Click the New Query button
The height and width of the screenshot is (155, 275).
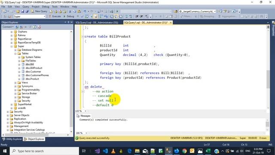pos(39,12)
